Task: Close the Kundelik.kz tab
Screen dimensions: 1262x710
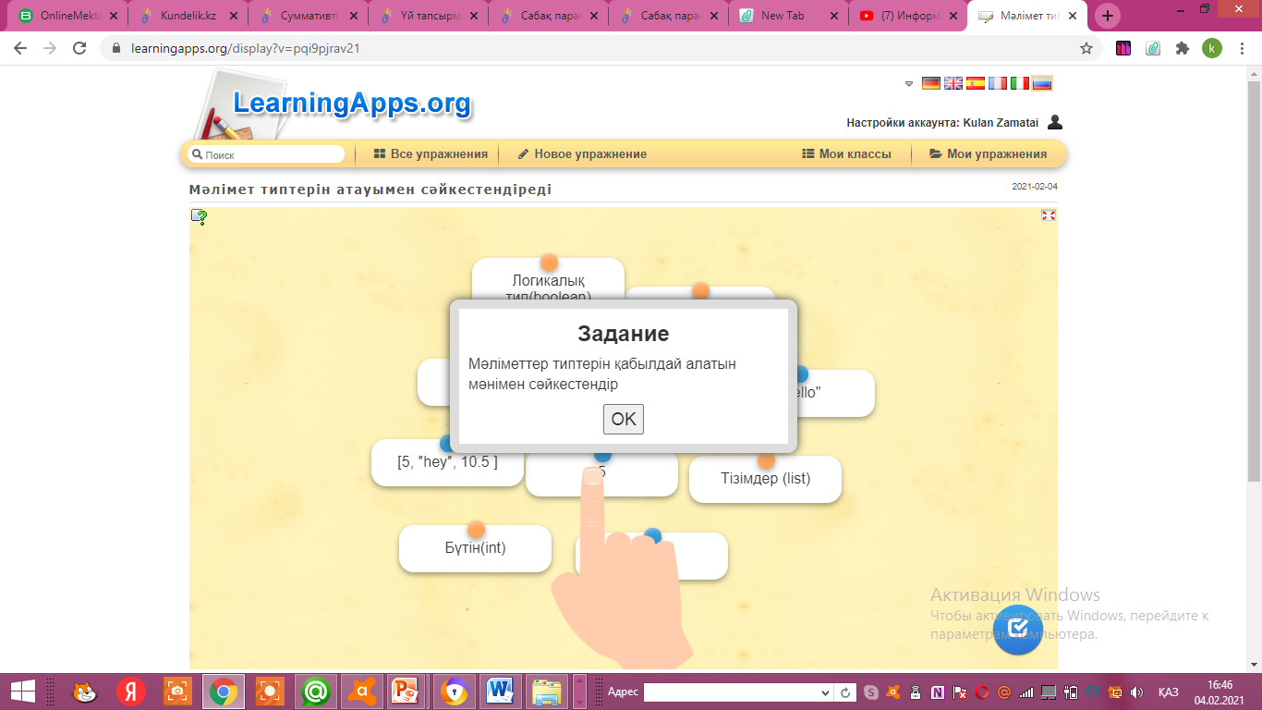Action: (234, 16)
